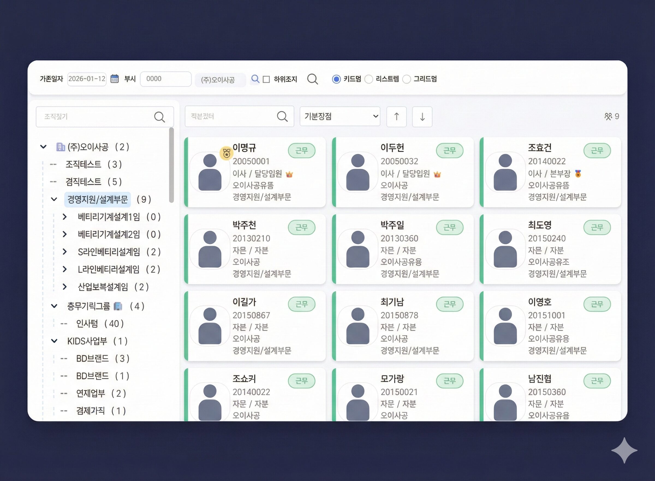Select the 리스트렘 radio button
Viewport: 655px width, 481px height.
369,79
